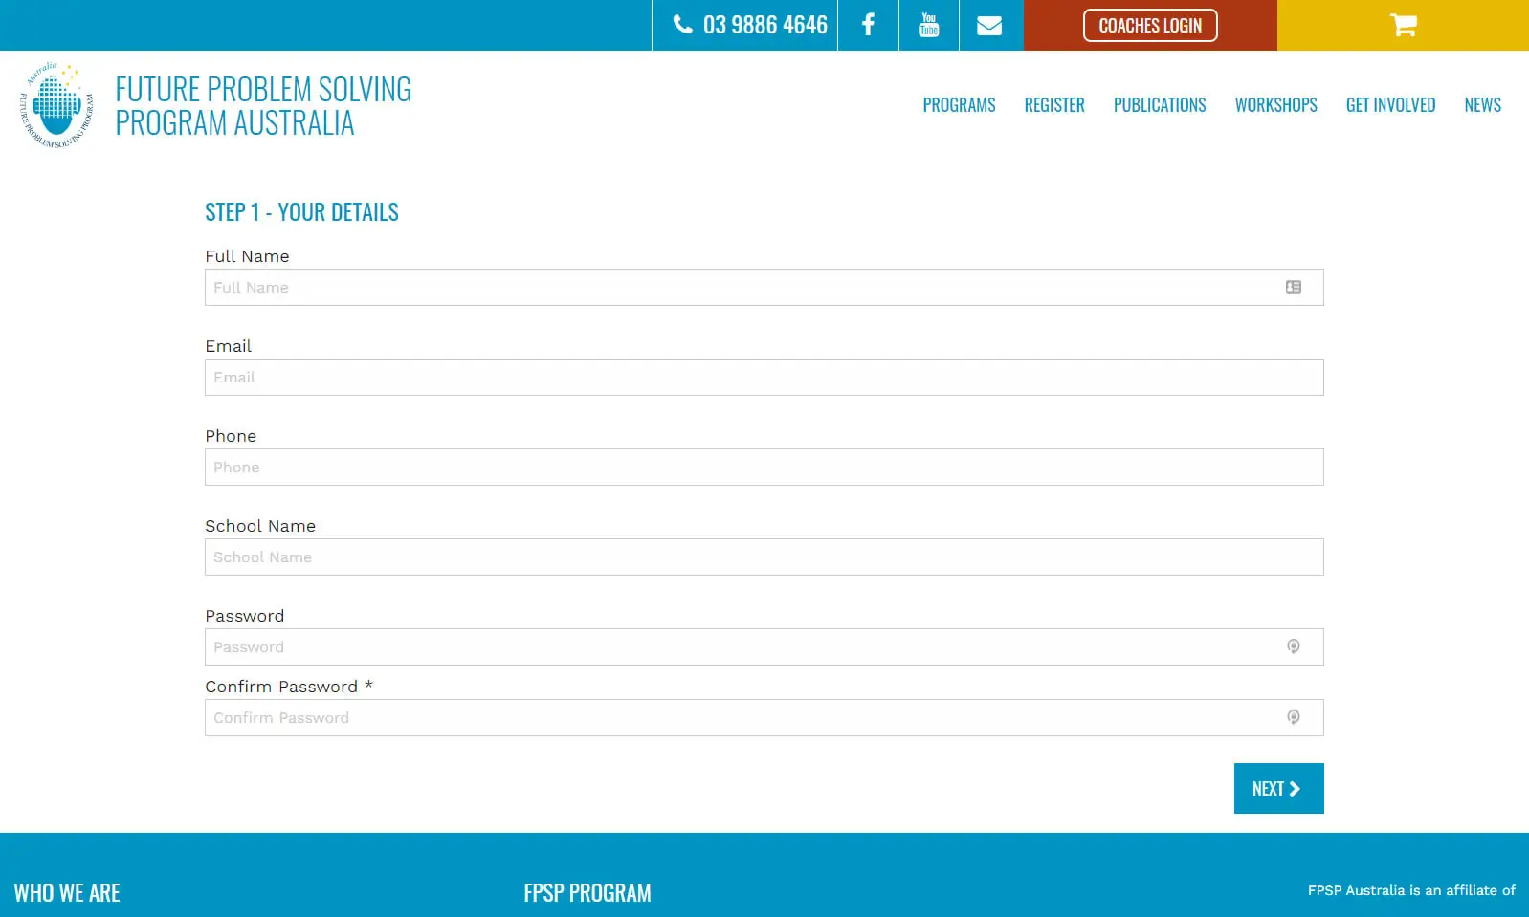Viewport: 1529px width, 917px height.
Task: Go to the Register menu item
Action: click(1053, 105)
